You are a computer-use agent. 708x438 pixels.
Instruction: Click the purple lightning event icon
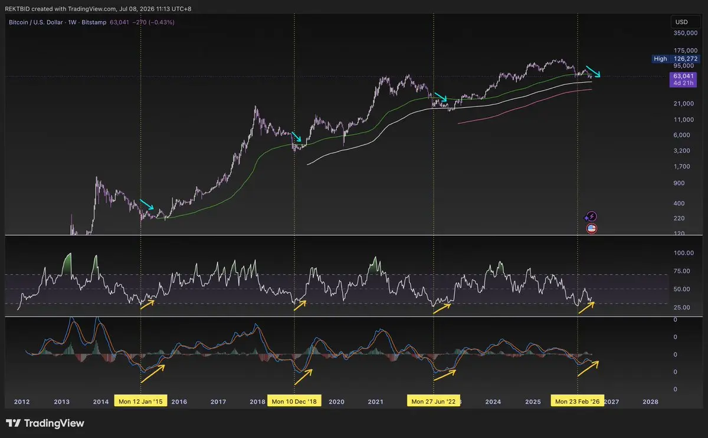(x=591, y=216)
